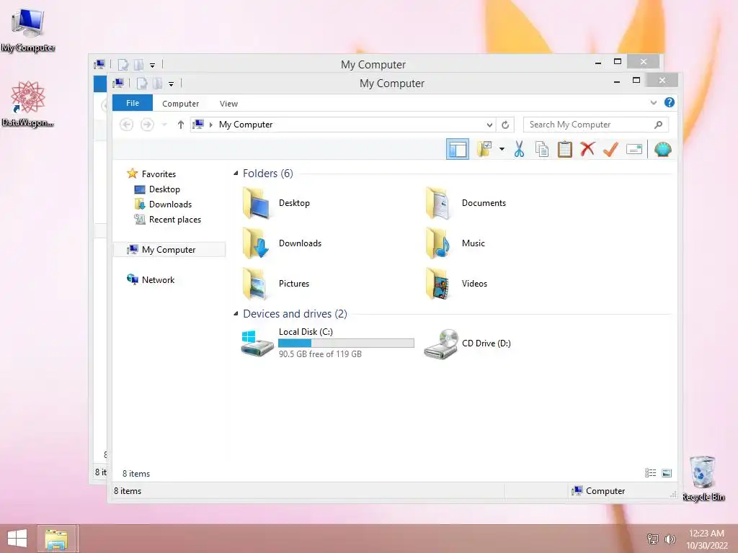Open the View ribbon tab
The width and height of the screenshot is (738, 553).
click(x=228, y=104)
